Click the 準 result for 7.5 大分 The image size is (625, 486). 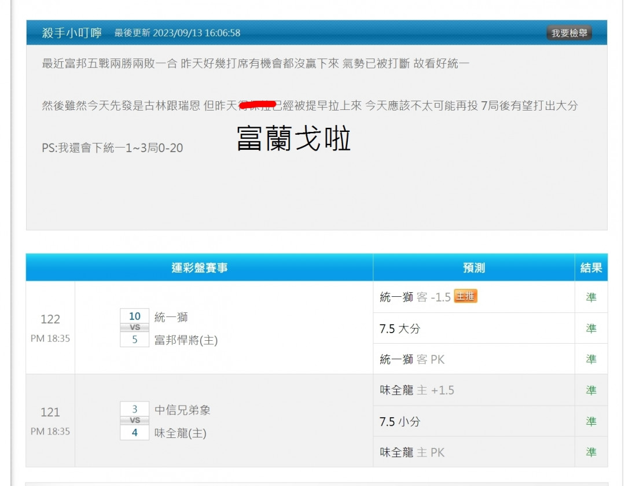[x=591, y=328]
